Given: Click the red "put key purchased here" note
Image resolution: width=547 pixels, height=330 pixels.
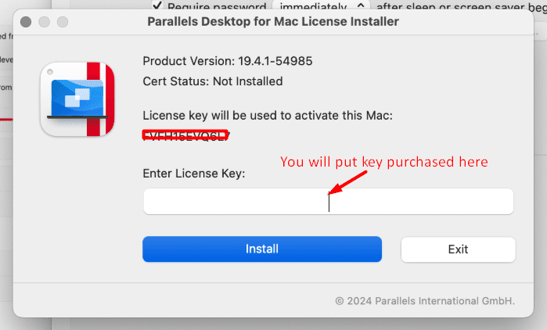Looking at the screenshot, I should pos(384,163).
